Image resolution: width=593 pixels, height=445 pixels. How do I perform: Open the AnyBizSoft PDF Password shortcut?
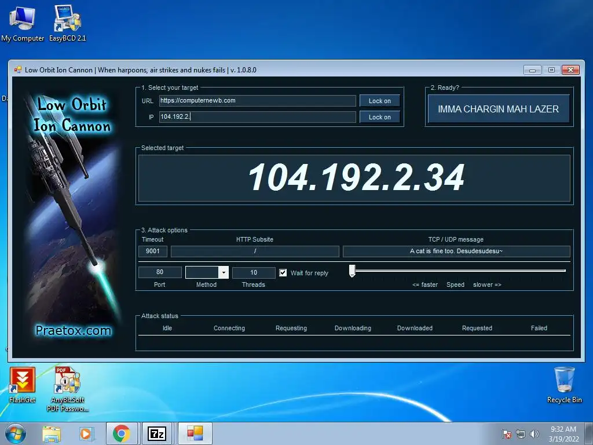tap(67, 389)
